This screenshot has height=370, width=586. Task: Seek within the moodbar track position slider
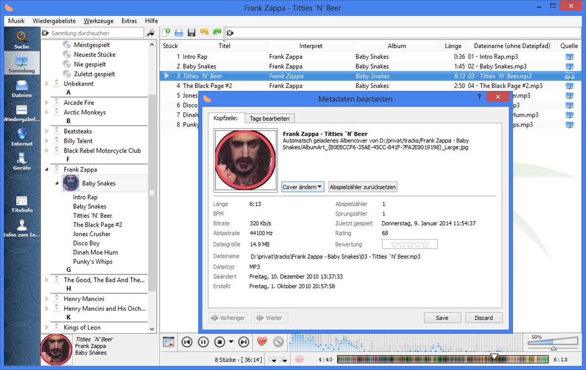[x=442, y=360]
